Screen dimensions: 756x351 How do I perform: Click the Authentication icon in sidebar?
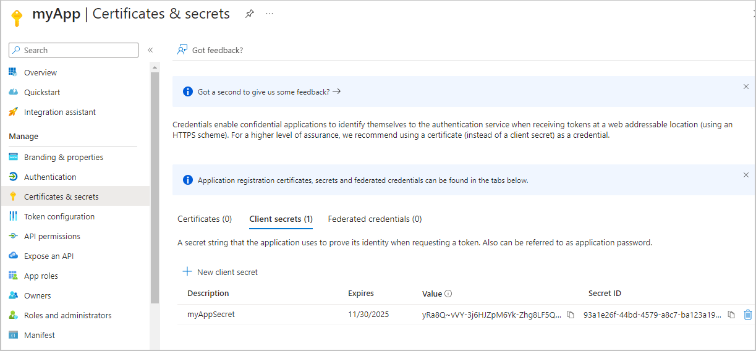click(x=13, y=177)
